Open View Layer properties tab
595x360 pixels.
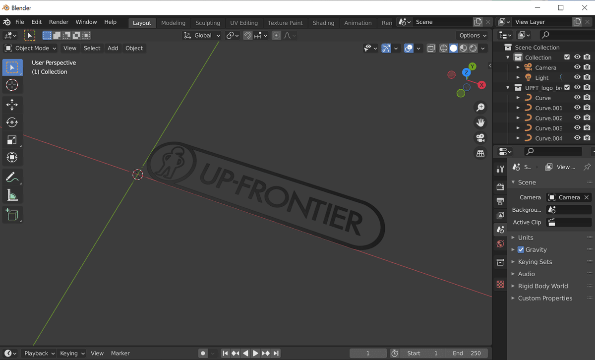[x=500, y=216]
